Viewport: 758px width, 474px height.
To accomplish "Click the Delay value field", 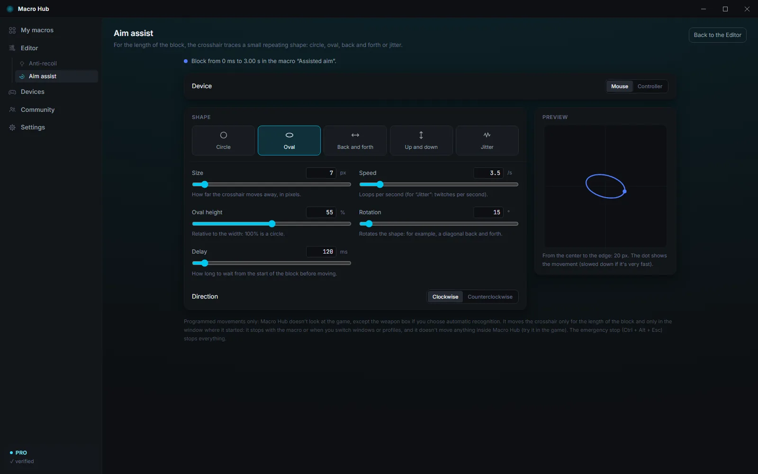I will tap(321, 252).
